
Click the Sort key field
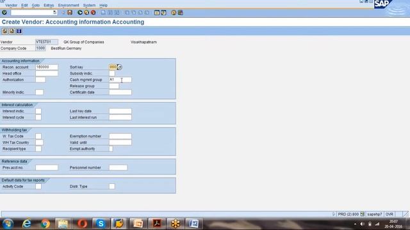click(x=113, y=67)
